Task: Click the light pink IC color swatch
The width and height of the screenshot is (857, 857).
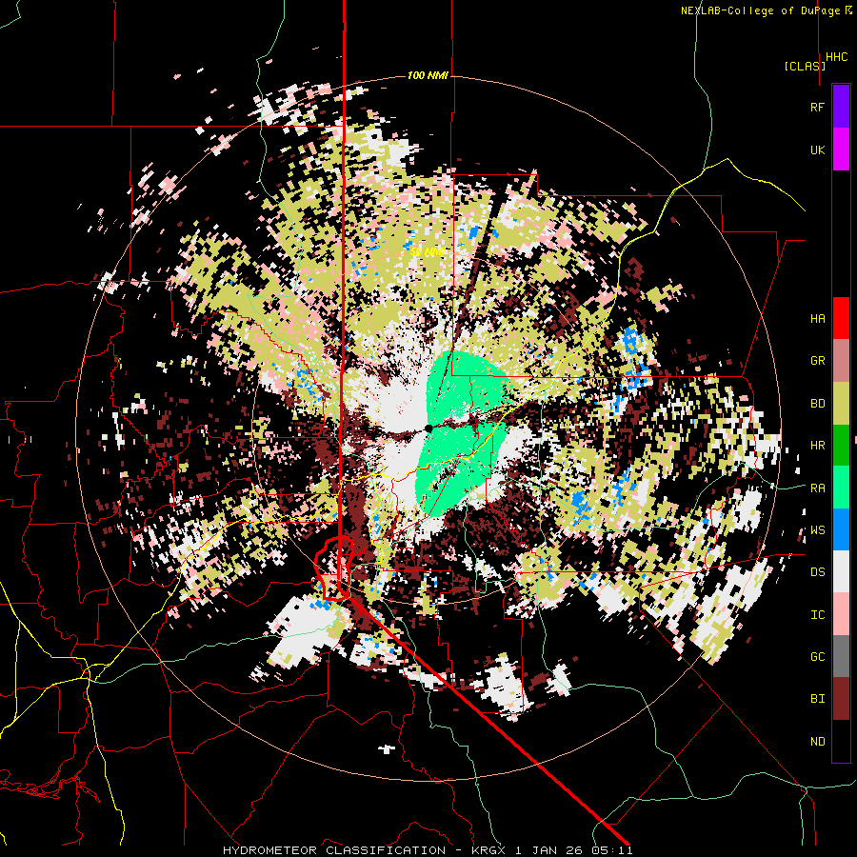Action: [841, 614]
